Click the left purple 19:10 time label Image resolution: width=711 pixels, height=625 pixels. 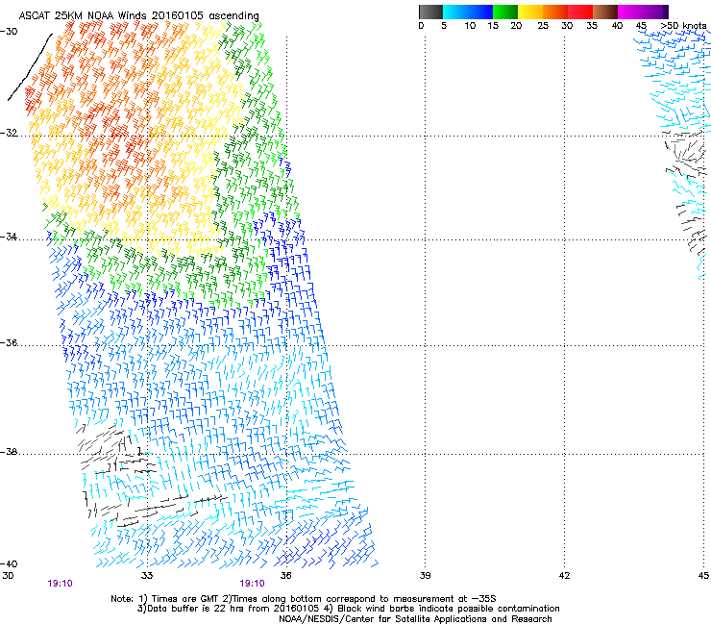click(x=60, y=584)
